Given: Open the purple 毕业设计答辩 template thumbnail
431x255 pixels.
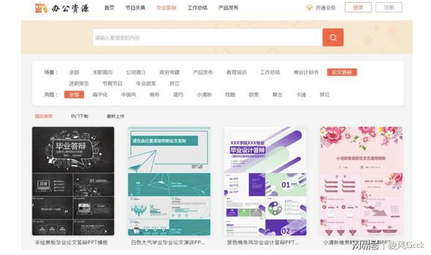Looking at the screenshot, I should click(265, 181).
